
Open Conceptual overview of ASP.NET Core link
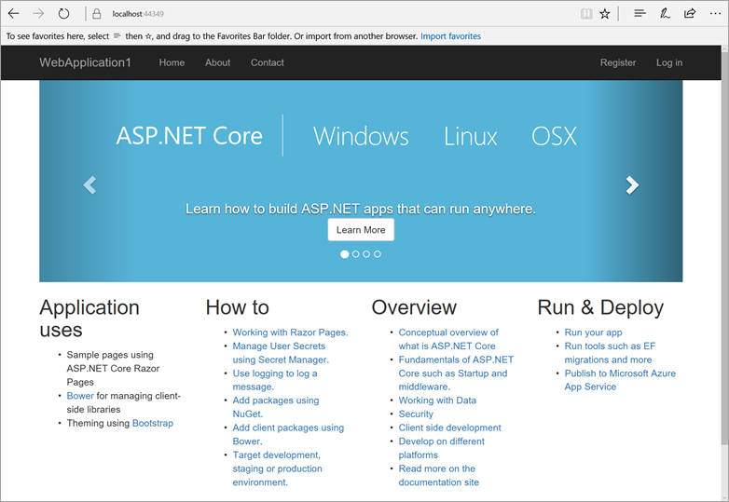point(448,339)
